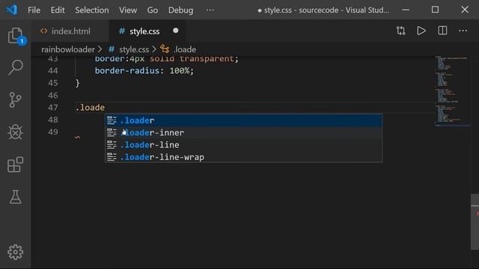Click the code minimap overview

click(451, 91)
